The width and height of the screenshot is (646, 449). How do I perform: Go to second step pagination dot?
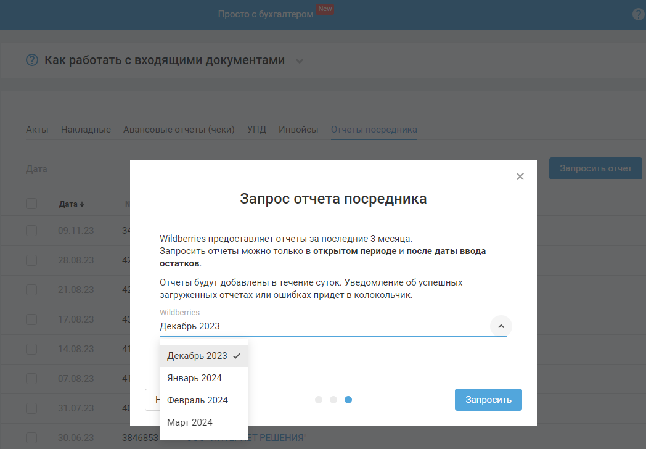tap(333, 400)
